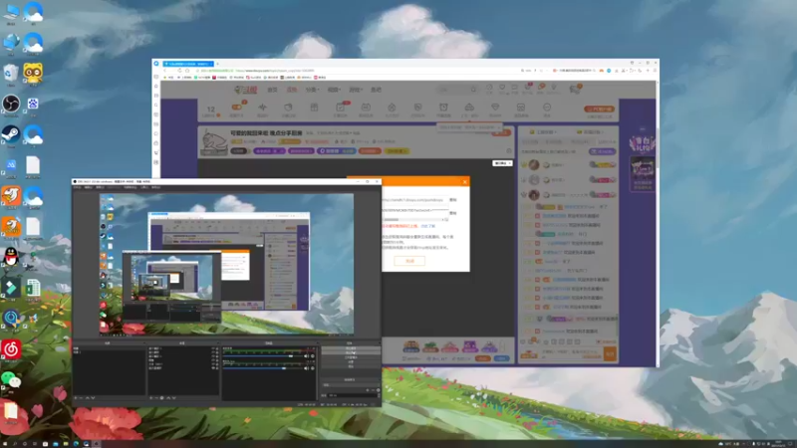Click the orange-outlined button in the stream-key dialog
The height and width of the screenshot is (448, 797).
click(409, 261)
